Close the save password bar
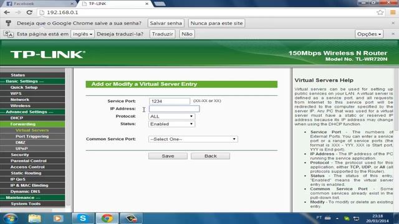 [x=393, y=23]
